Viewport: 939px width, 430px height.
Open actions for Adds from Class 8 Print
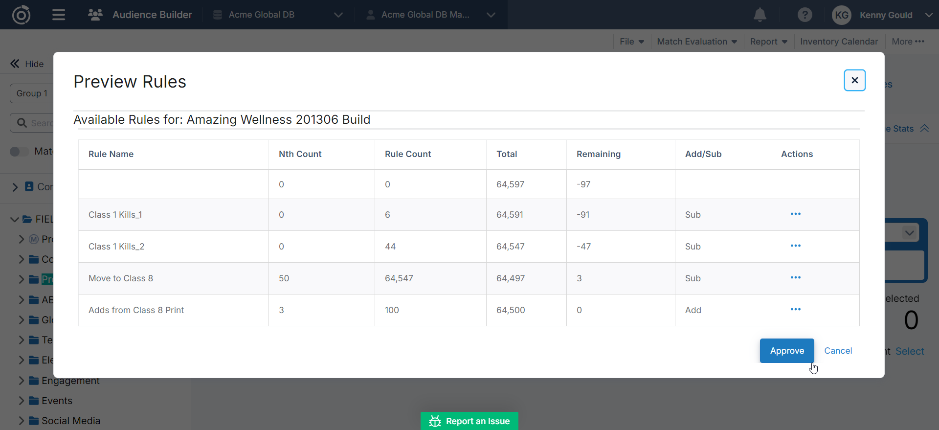tap(795, 310)
